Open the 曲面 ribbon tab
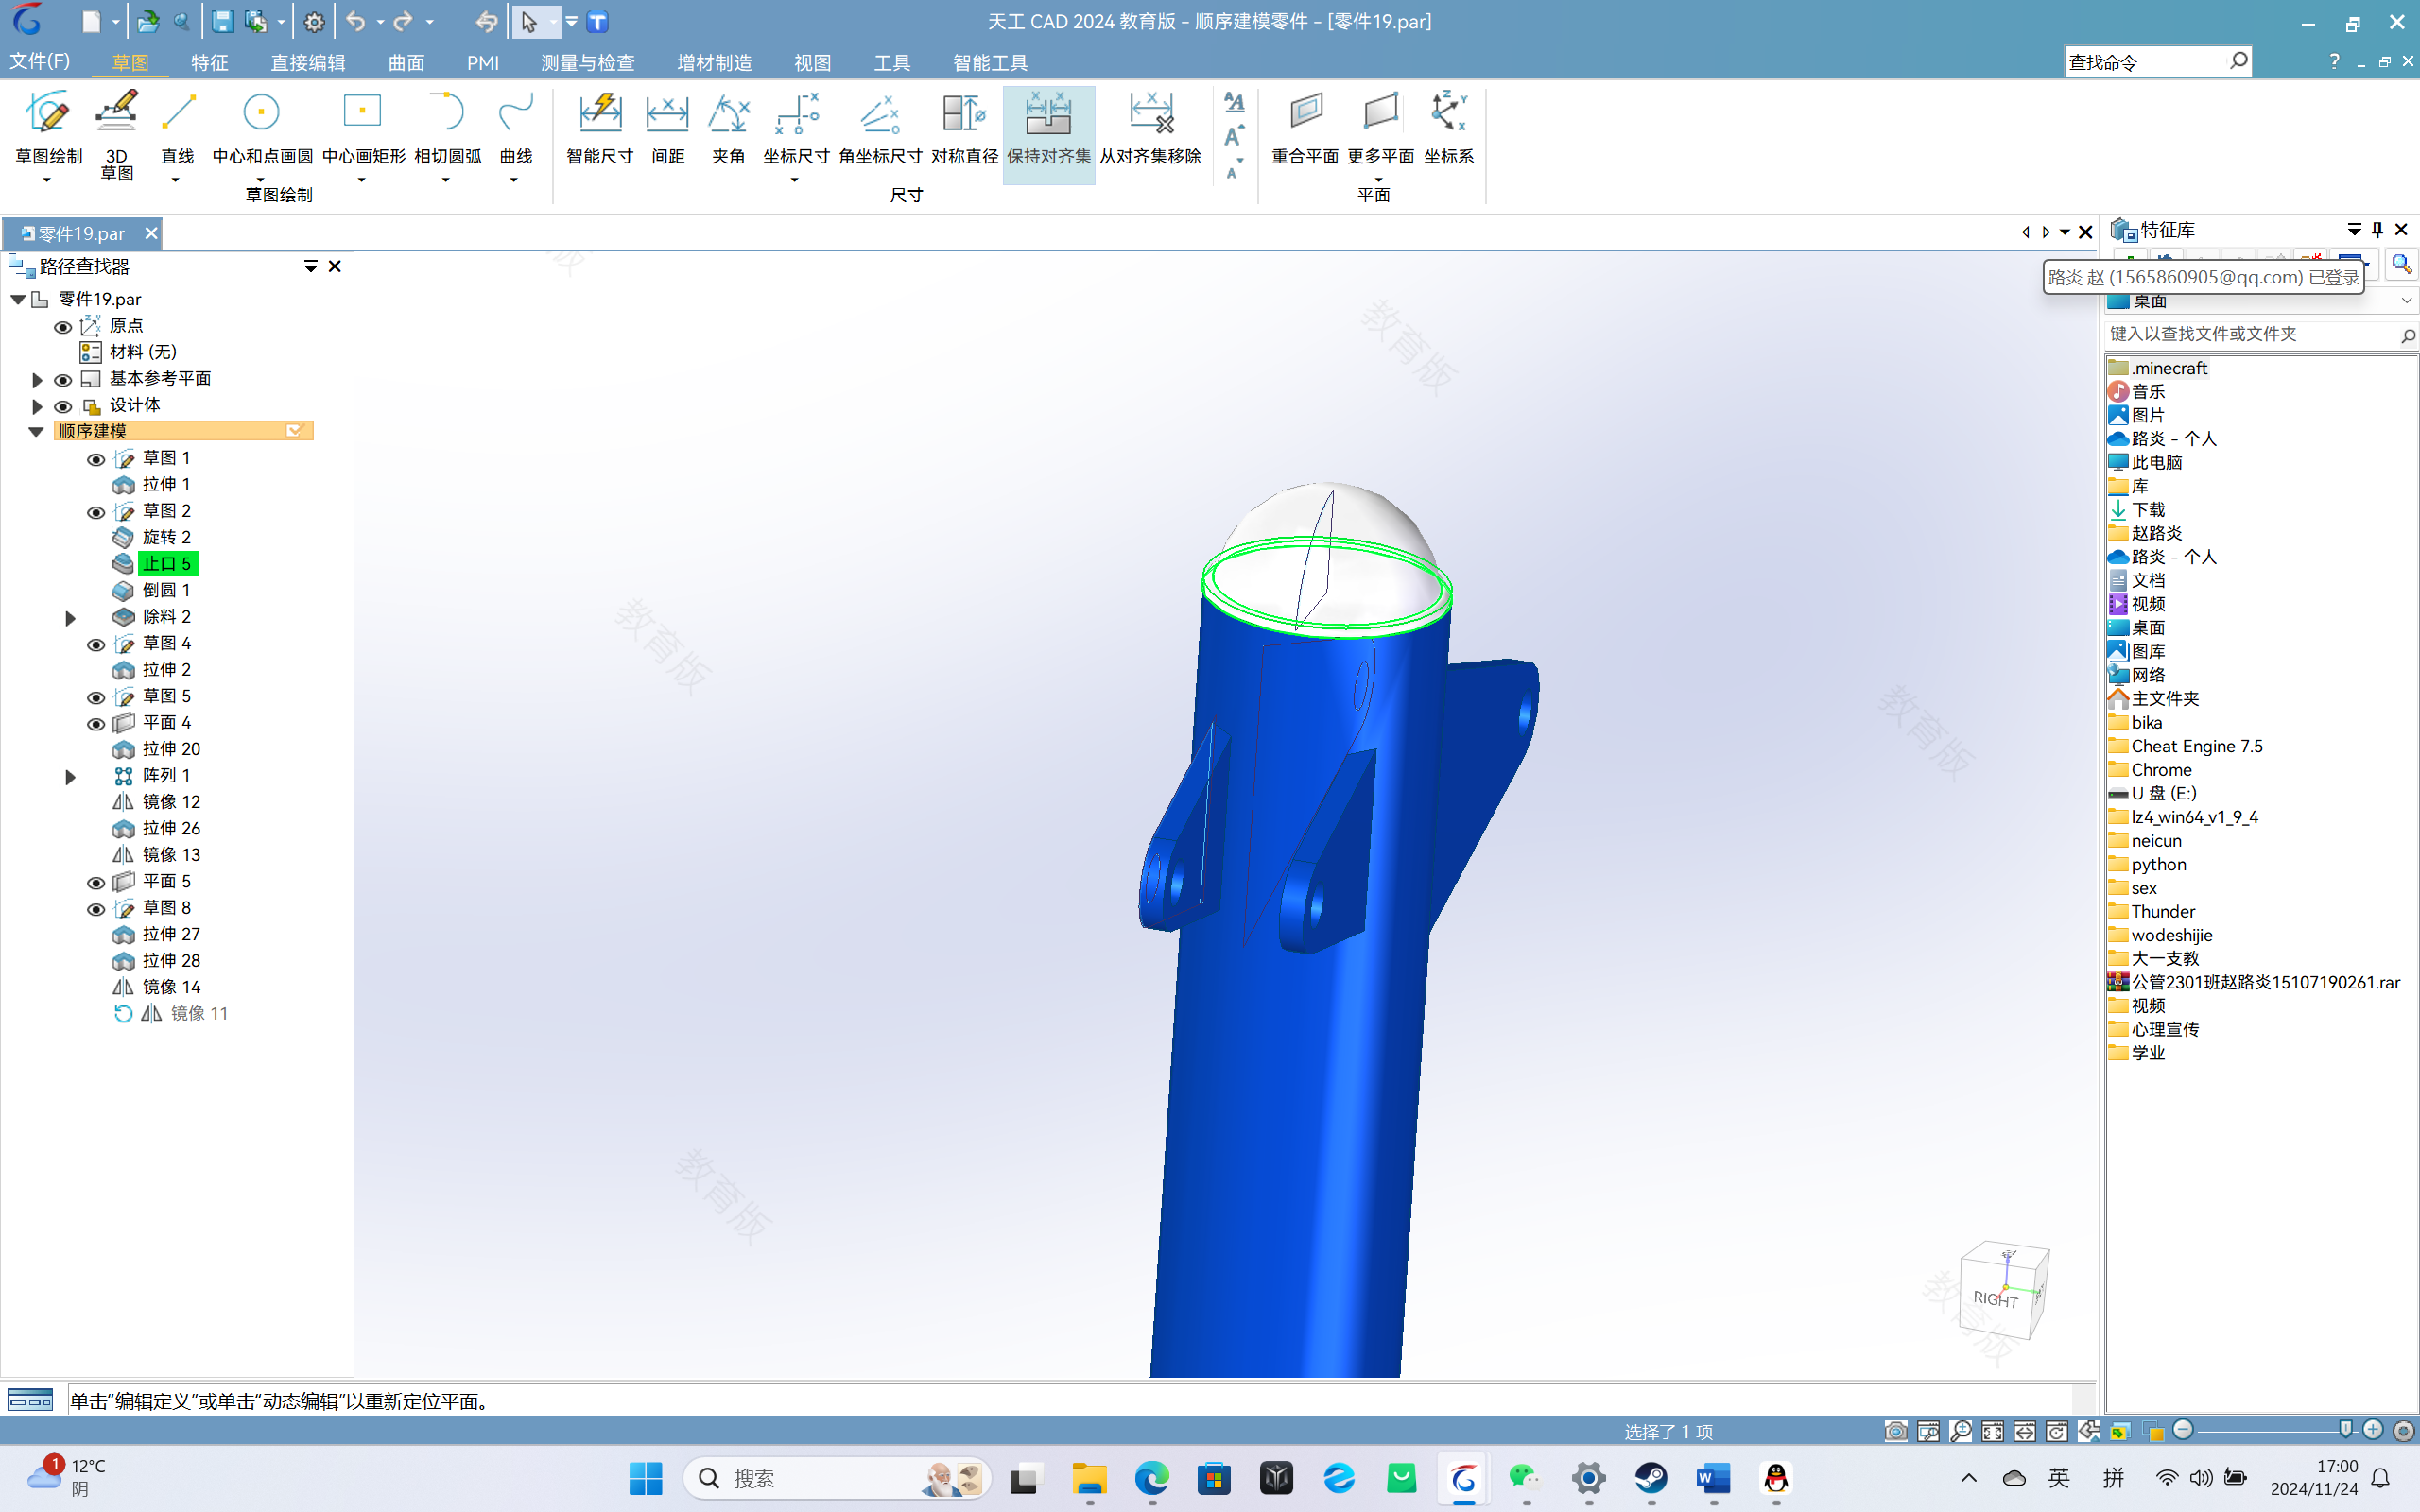This screenshot has width=2420, height=1512. [406, 62]
